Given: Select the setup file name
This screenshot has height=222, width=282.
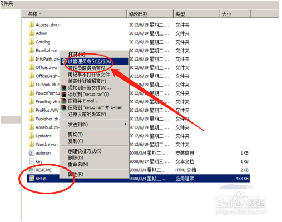Looking at the screenshot, I should pyautogui.click(x=41, y=179).
